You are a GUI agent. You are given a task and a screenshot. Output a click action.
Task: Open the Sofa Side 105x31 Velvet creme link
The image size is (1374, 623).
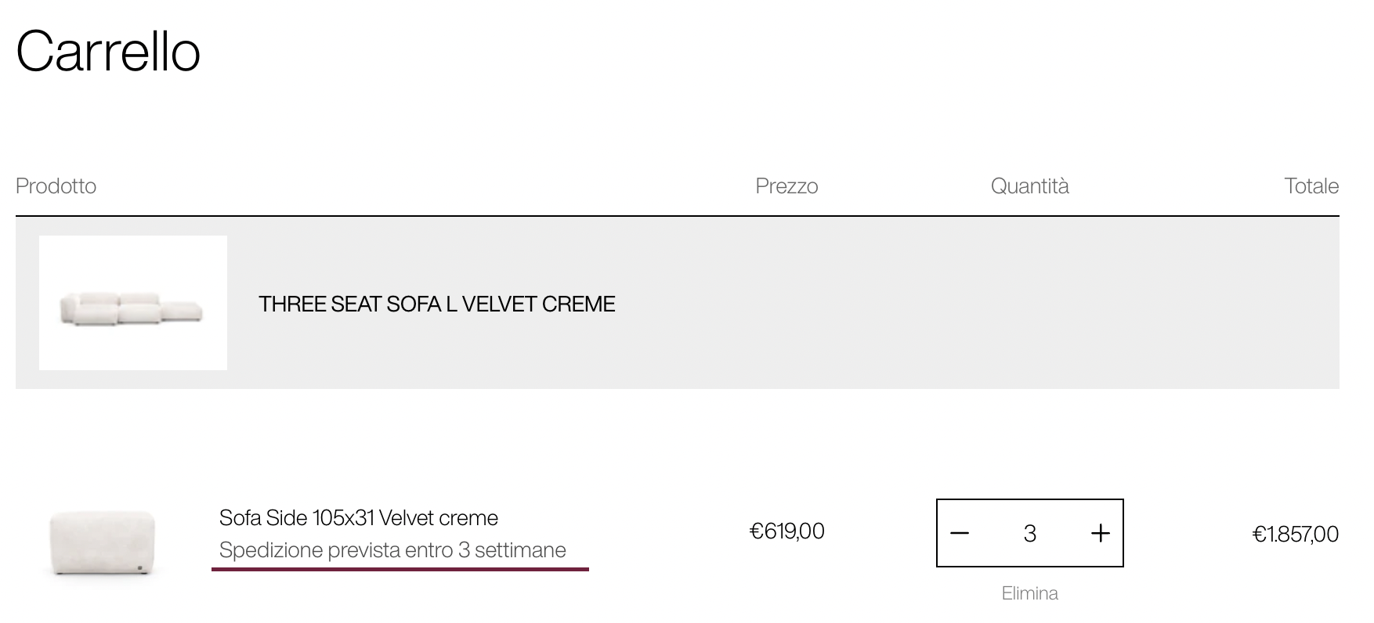[359, 517]
